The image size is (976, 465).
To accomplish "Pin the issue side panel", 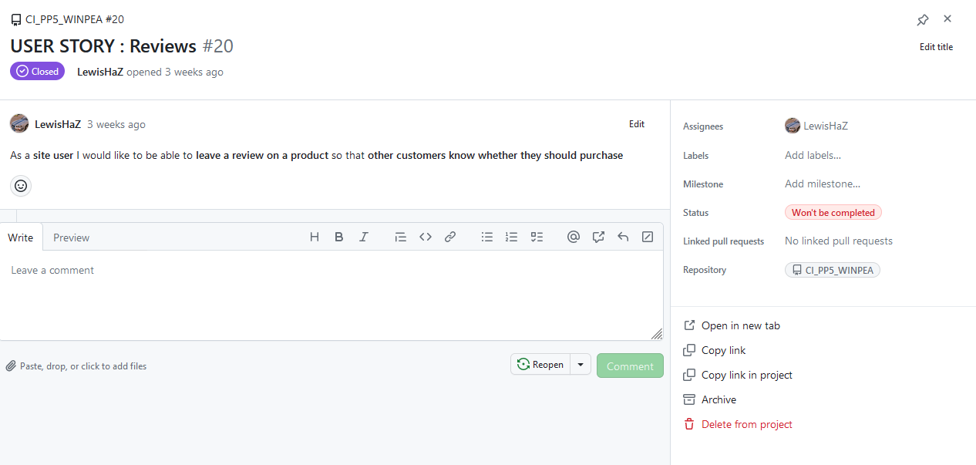I will point(923,20).
